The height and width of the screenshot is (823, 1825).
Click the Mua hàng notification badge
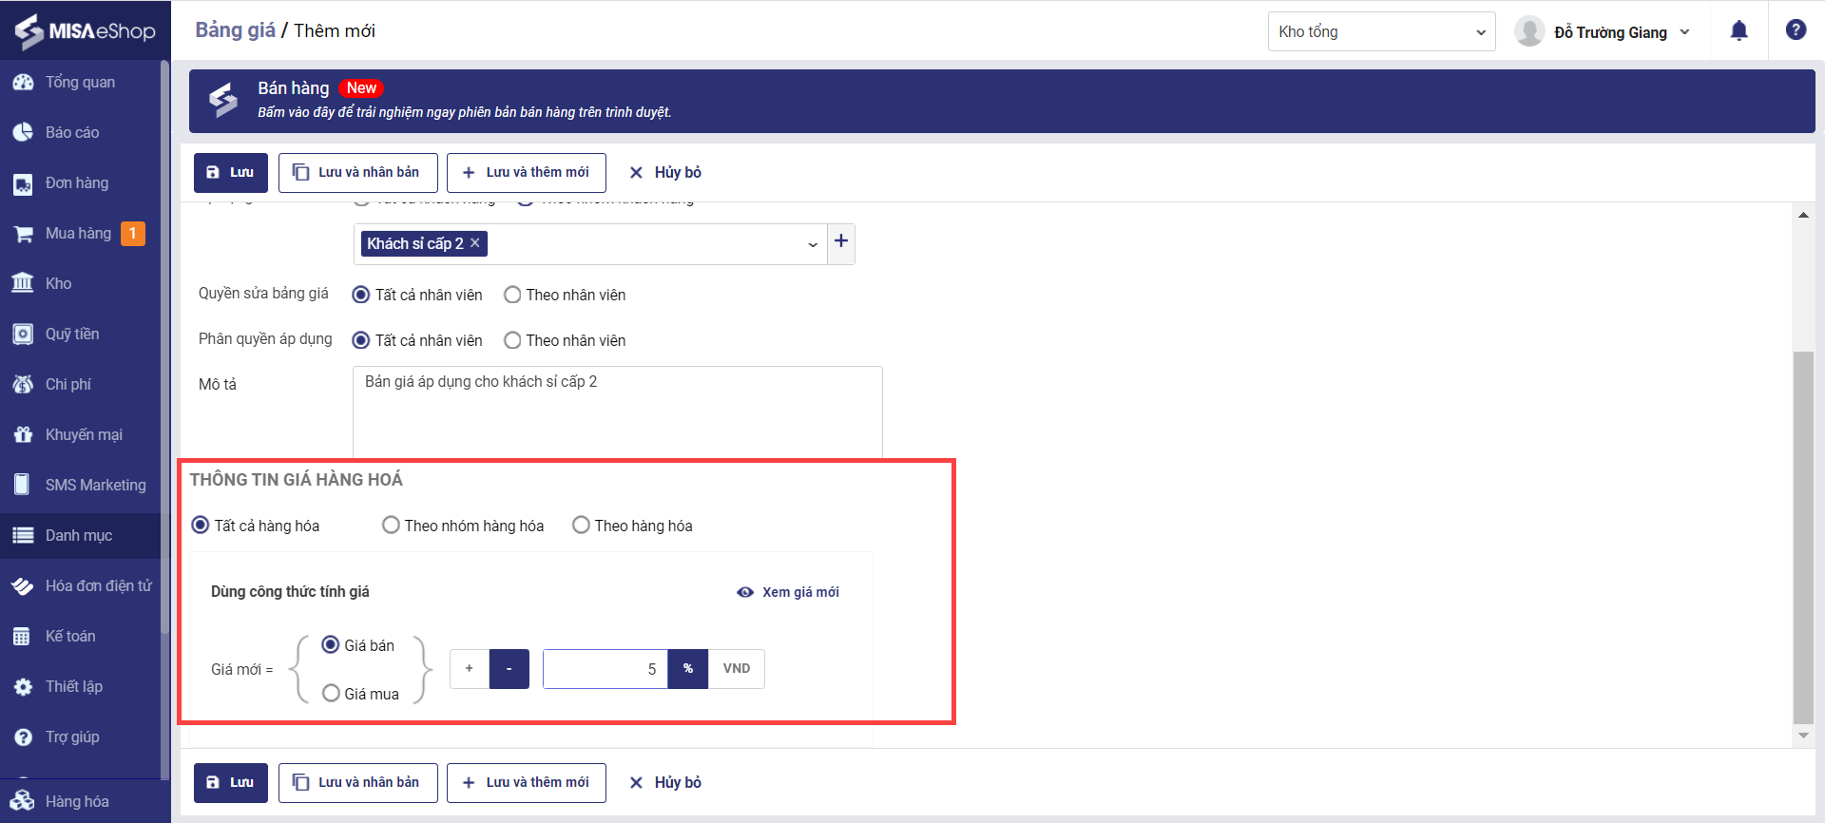tap(133, 234)
